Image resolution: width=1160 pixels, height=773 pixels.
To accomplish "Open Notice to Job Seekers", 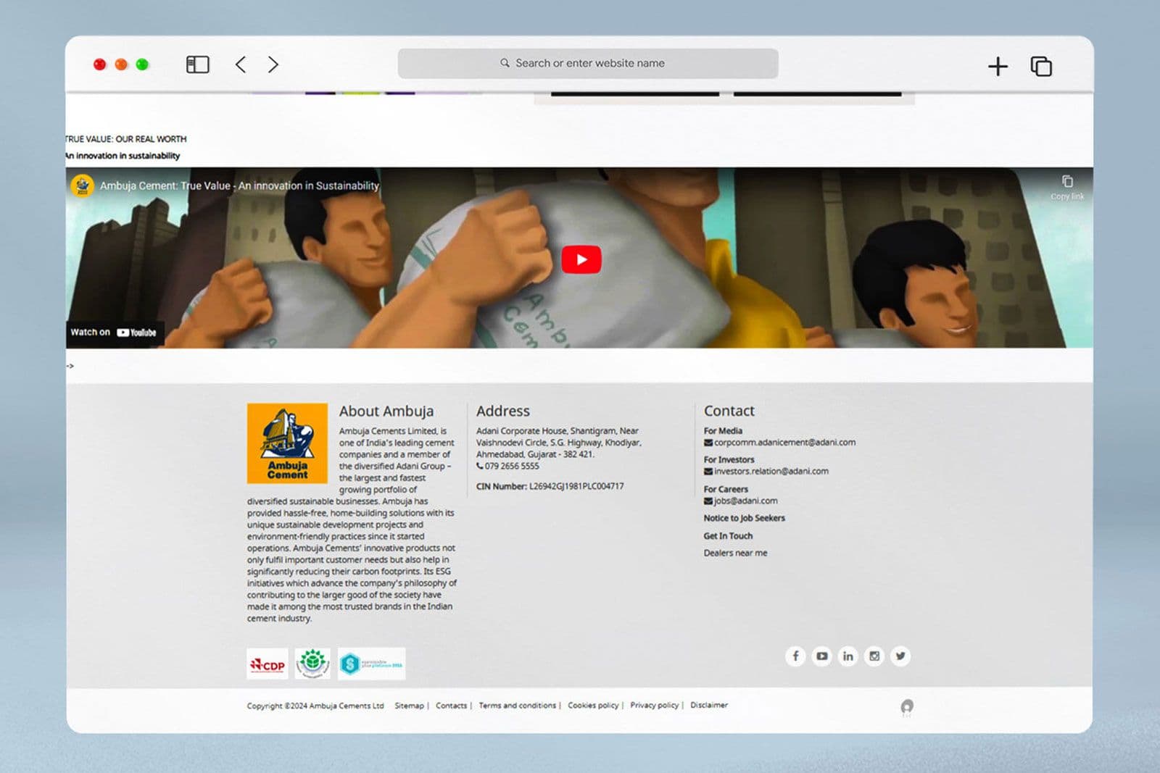I will point(744,518).
